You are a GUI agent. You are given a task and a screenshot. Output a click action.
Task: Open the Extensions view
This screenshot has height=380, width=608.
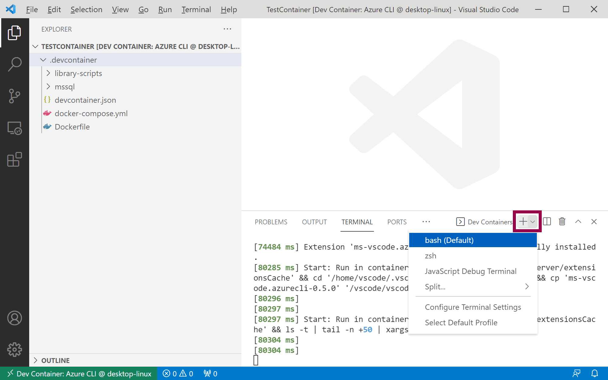[14, 160]
